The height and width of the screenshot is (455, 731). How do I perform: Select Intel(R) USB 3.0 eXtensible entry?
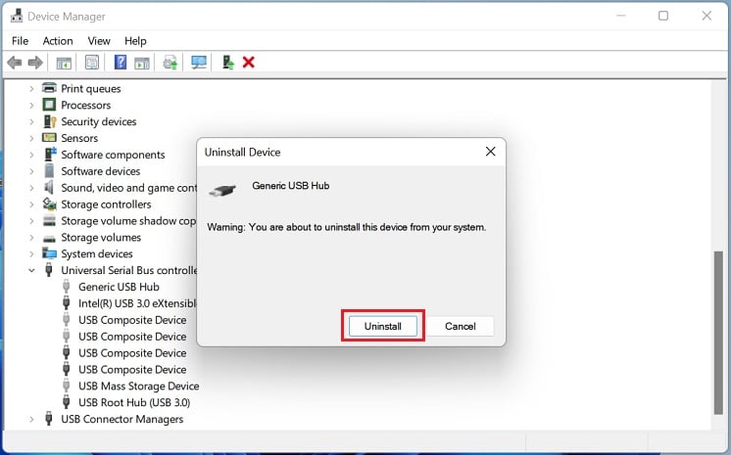[137, 303]
